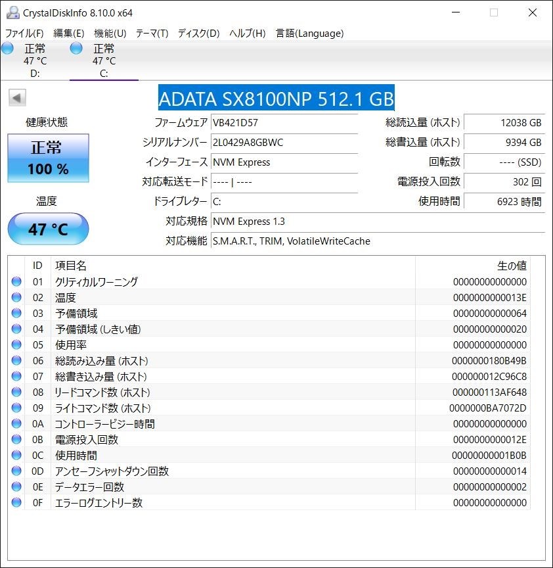553x568 pixels.
Task: Click the previous disk arrow button
Action: [17, 98]
